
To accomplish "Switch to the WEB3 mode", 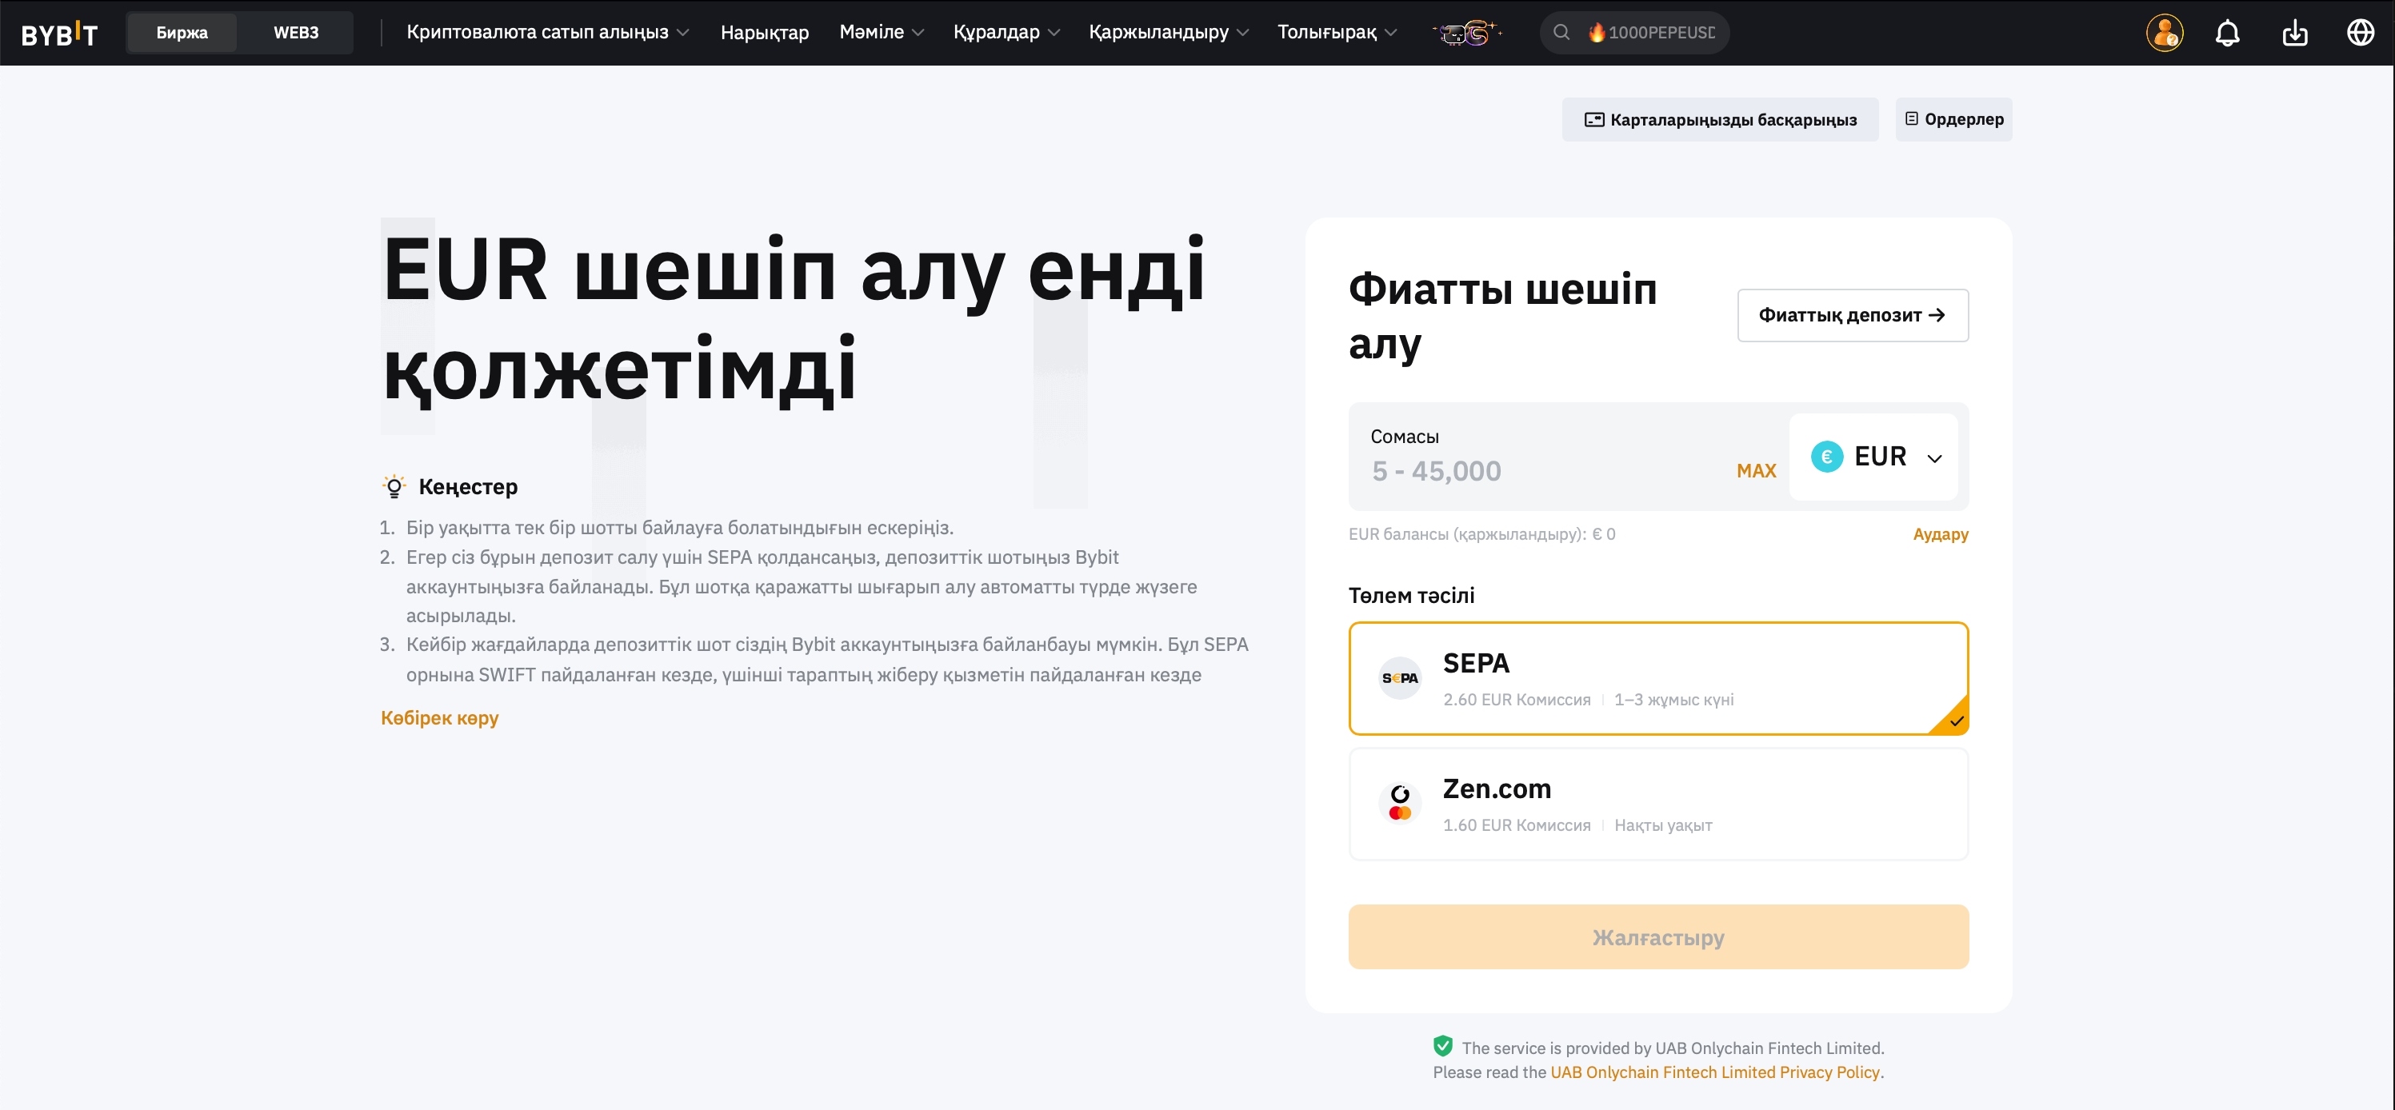I will coord(296,33).
